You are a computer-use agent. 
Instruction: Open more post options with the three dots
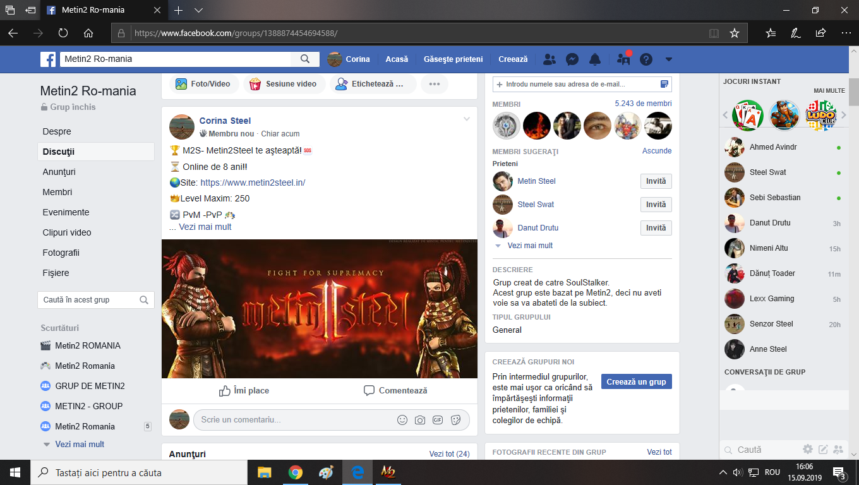pos(435,83)
